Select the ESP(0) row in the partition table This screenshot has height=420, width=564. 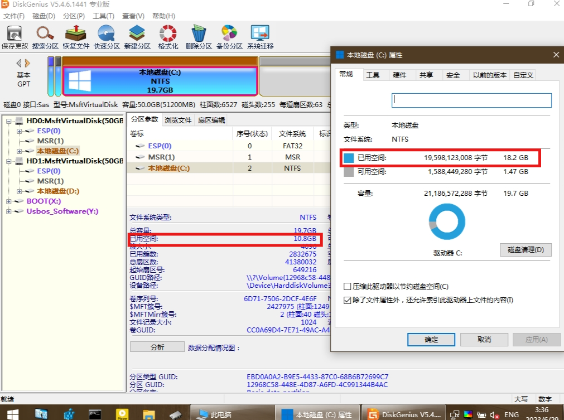tap(229, 146)
